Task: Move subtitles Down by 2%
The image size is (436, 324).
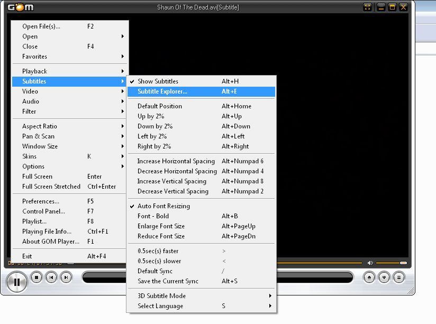Action: [x=201, y=126]
